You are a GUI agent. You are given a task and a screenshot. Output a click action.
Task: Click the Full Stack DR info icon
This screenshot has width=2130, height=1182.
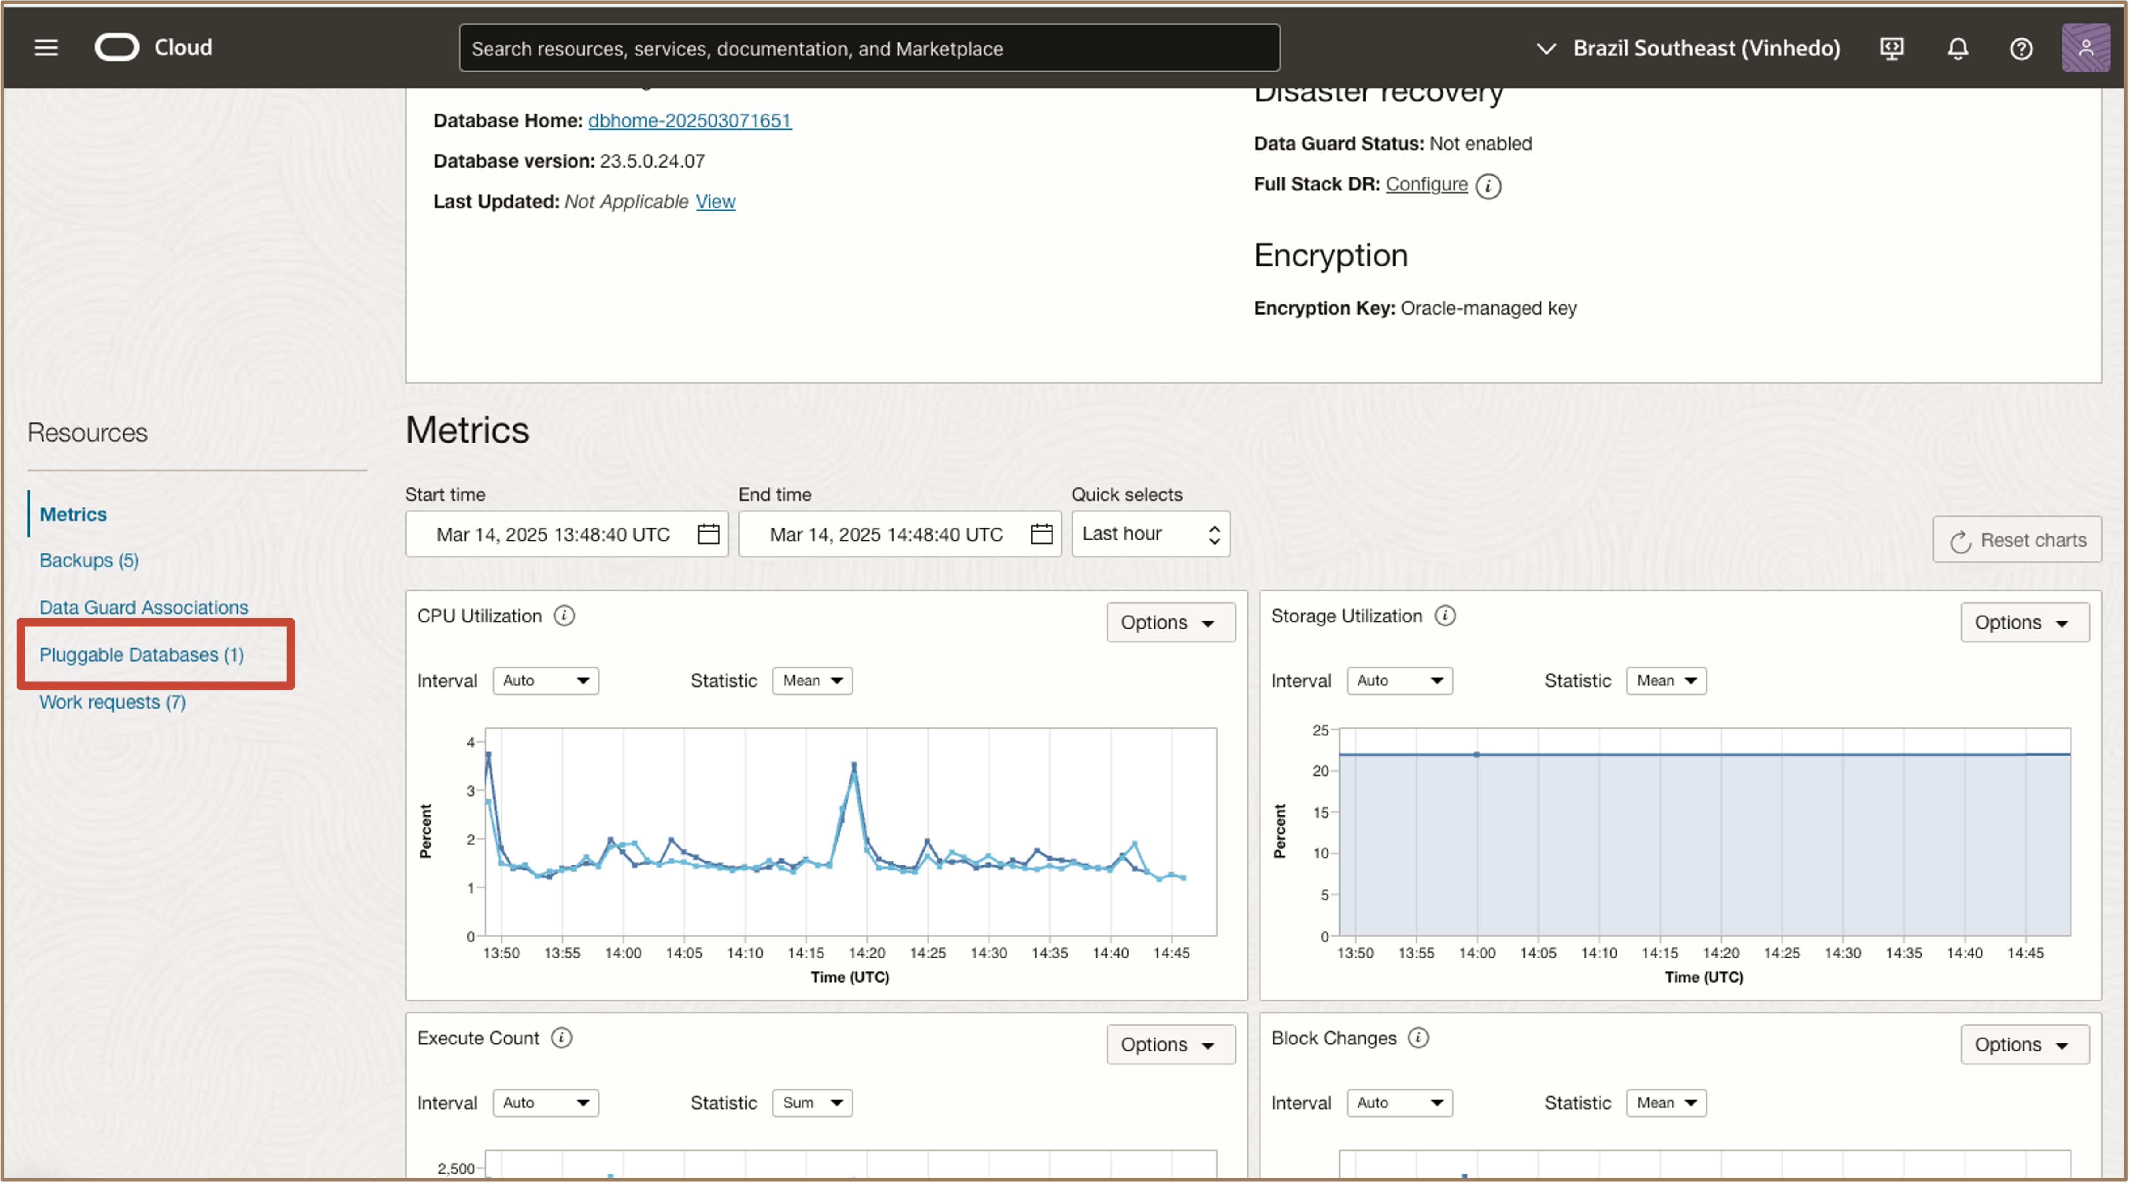[x=1488, y=185]
